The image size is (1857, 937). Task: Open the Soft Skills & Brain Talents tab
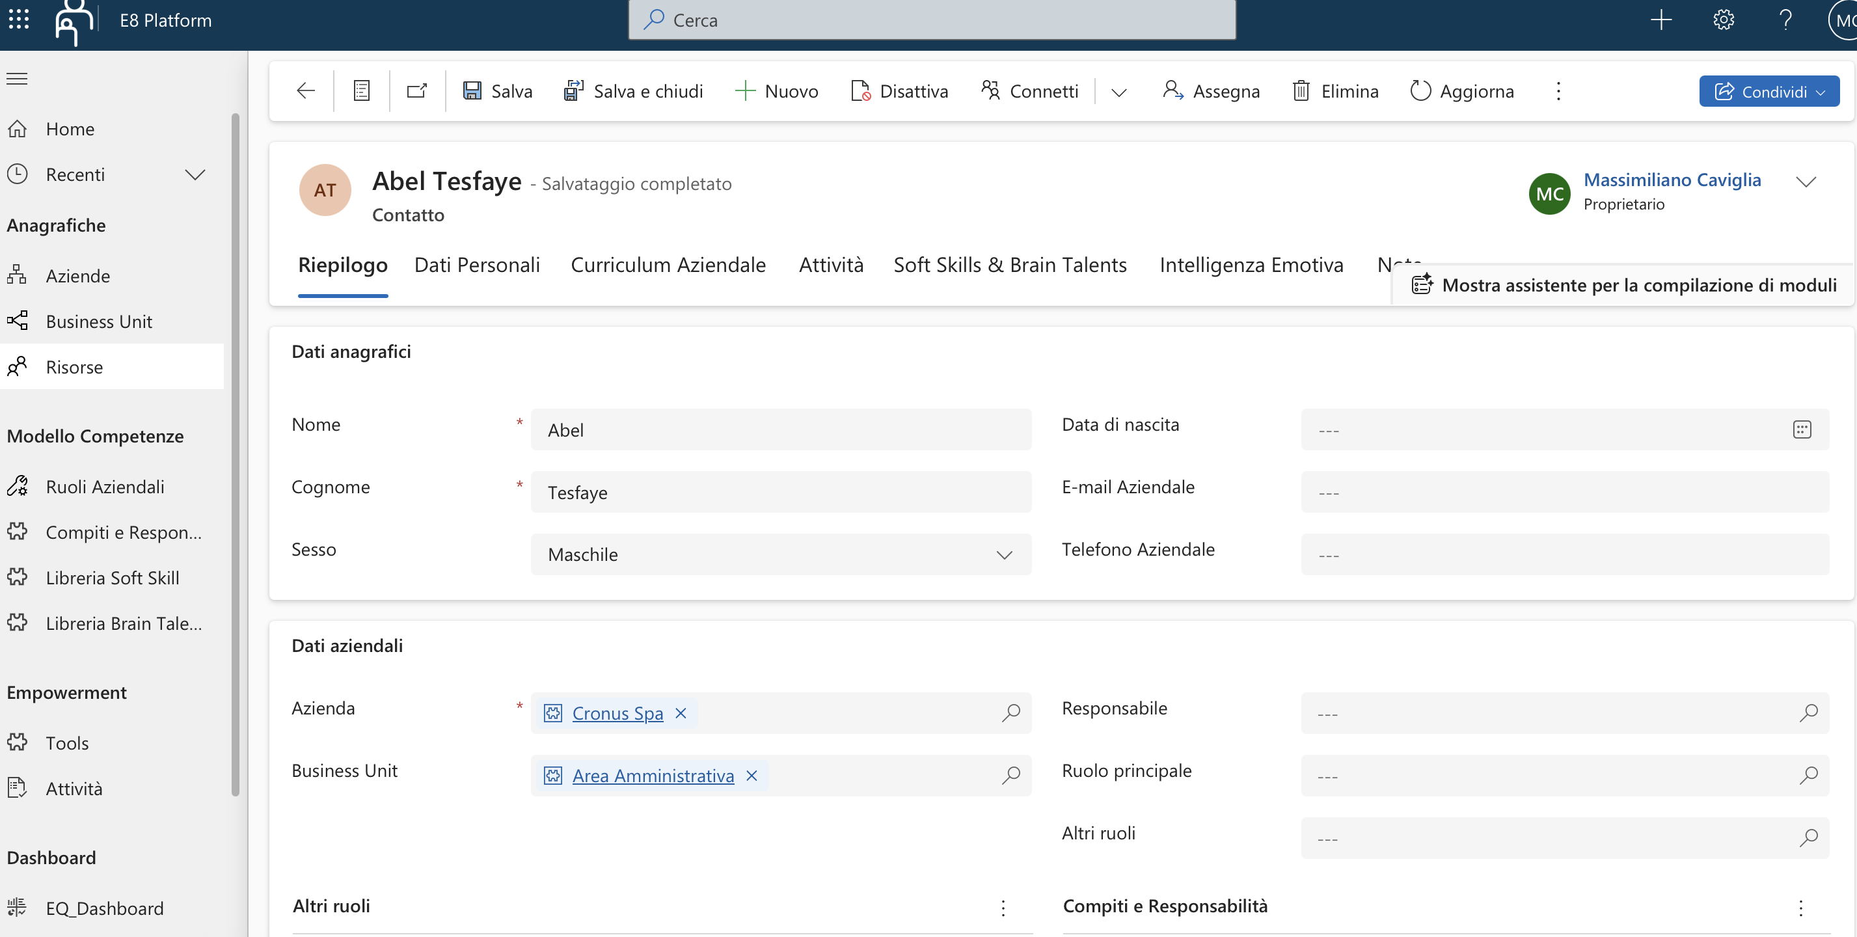tap(1010, 265)
